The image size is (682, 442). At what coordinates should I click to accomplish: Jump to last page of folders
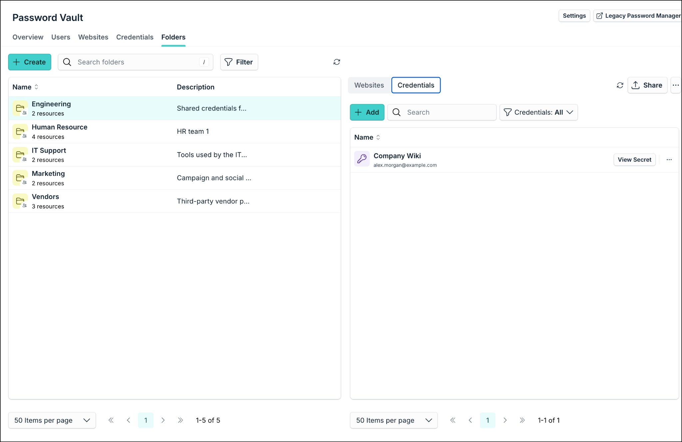click(x=180, y=420)
